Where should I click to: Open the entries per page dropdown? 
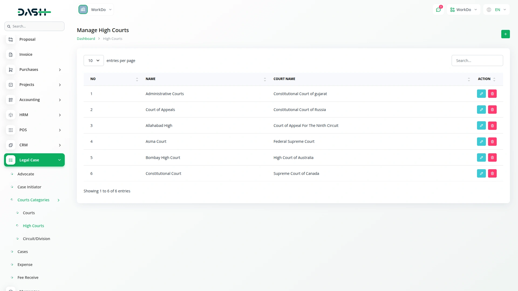(x=94, y=61)
